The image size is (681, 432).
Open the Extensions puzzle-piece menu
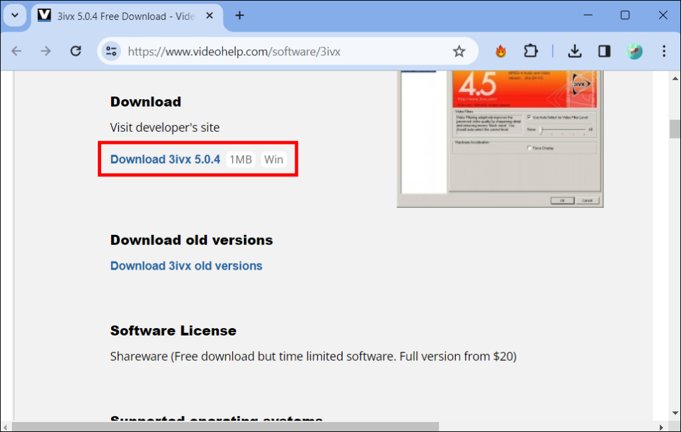click(530, 51)
